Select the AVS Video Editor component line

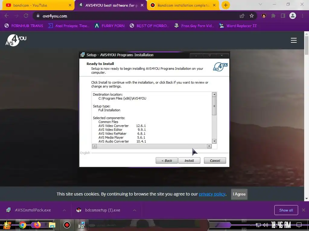[x=122, y=130]
